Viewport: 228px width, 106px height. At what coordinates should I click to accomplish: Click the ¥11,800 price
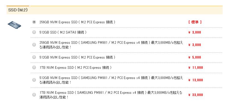(x=195, y=68)
